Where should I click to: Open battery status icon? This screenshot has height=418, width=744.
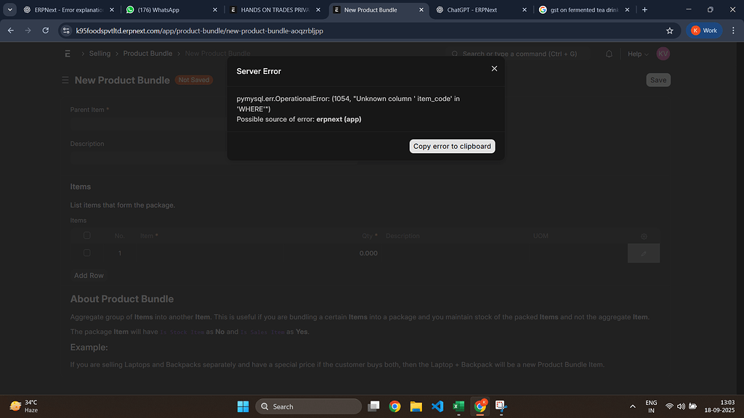click(x=692, y=406)
